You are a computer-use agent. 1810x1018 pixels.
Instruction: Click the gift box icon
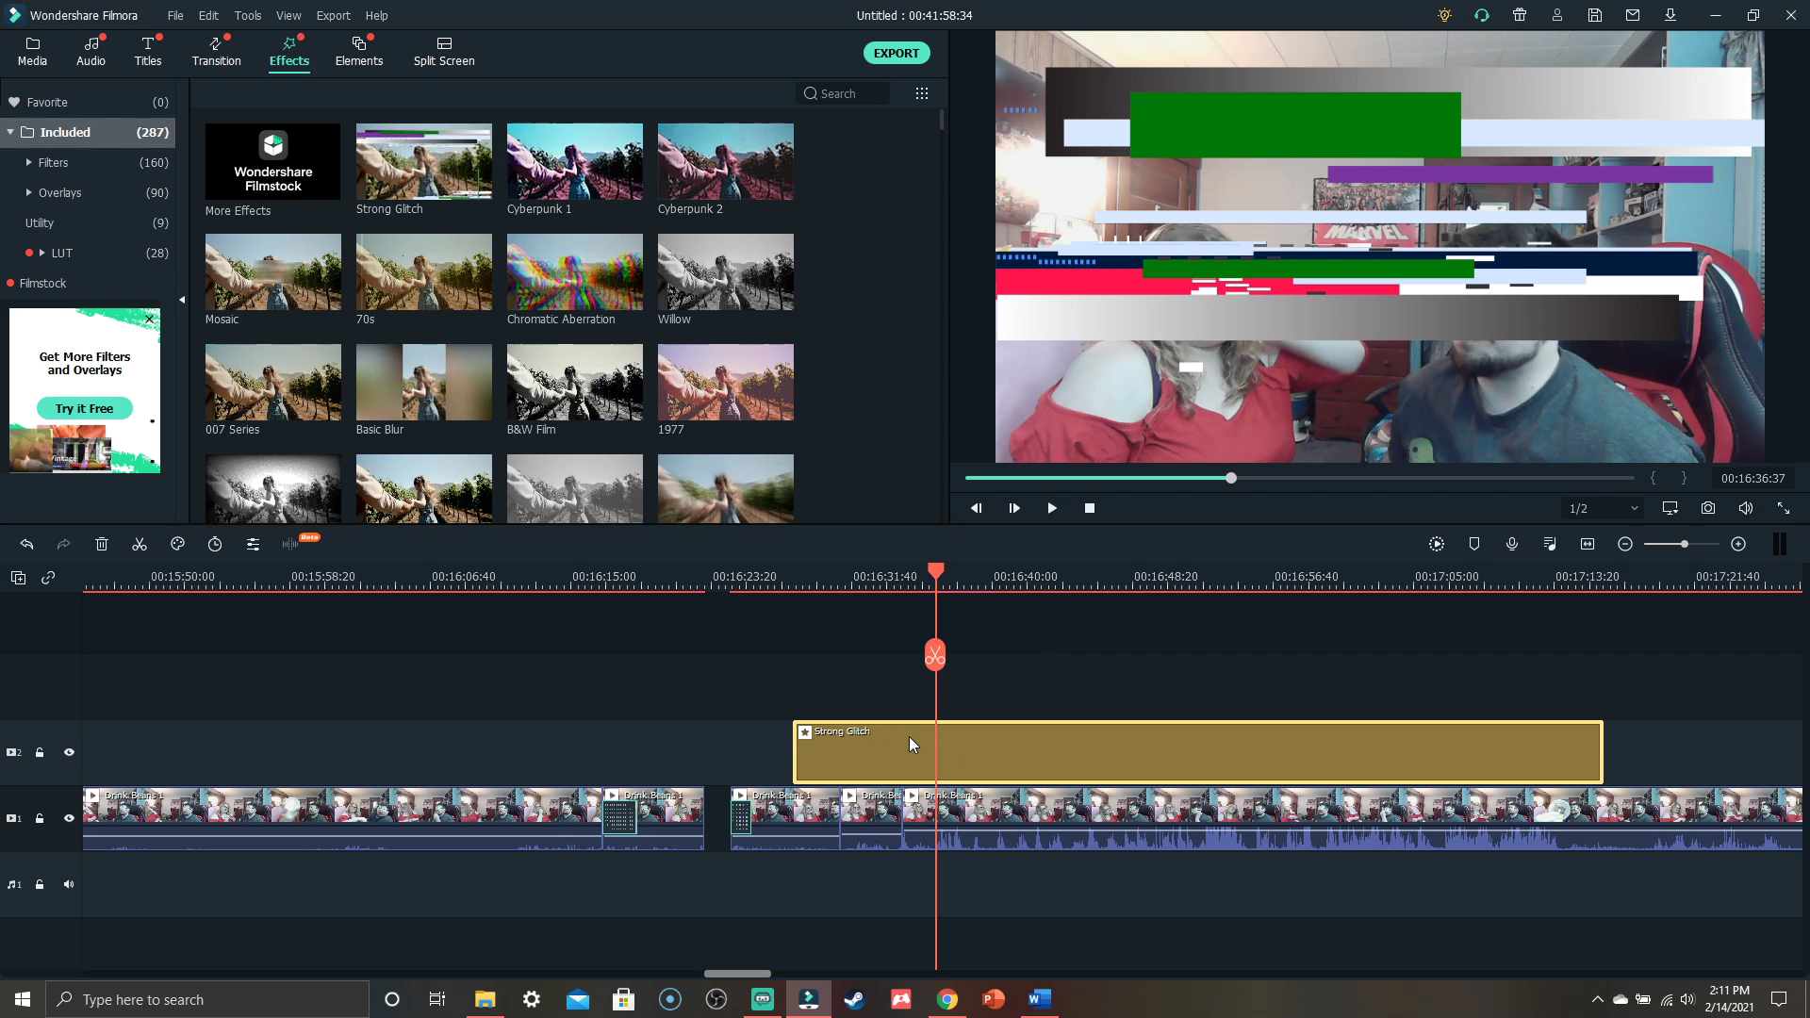1520,15
